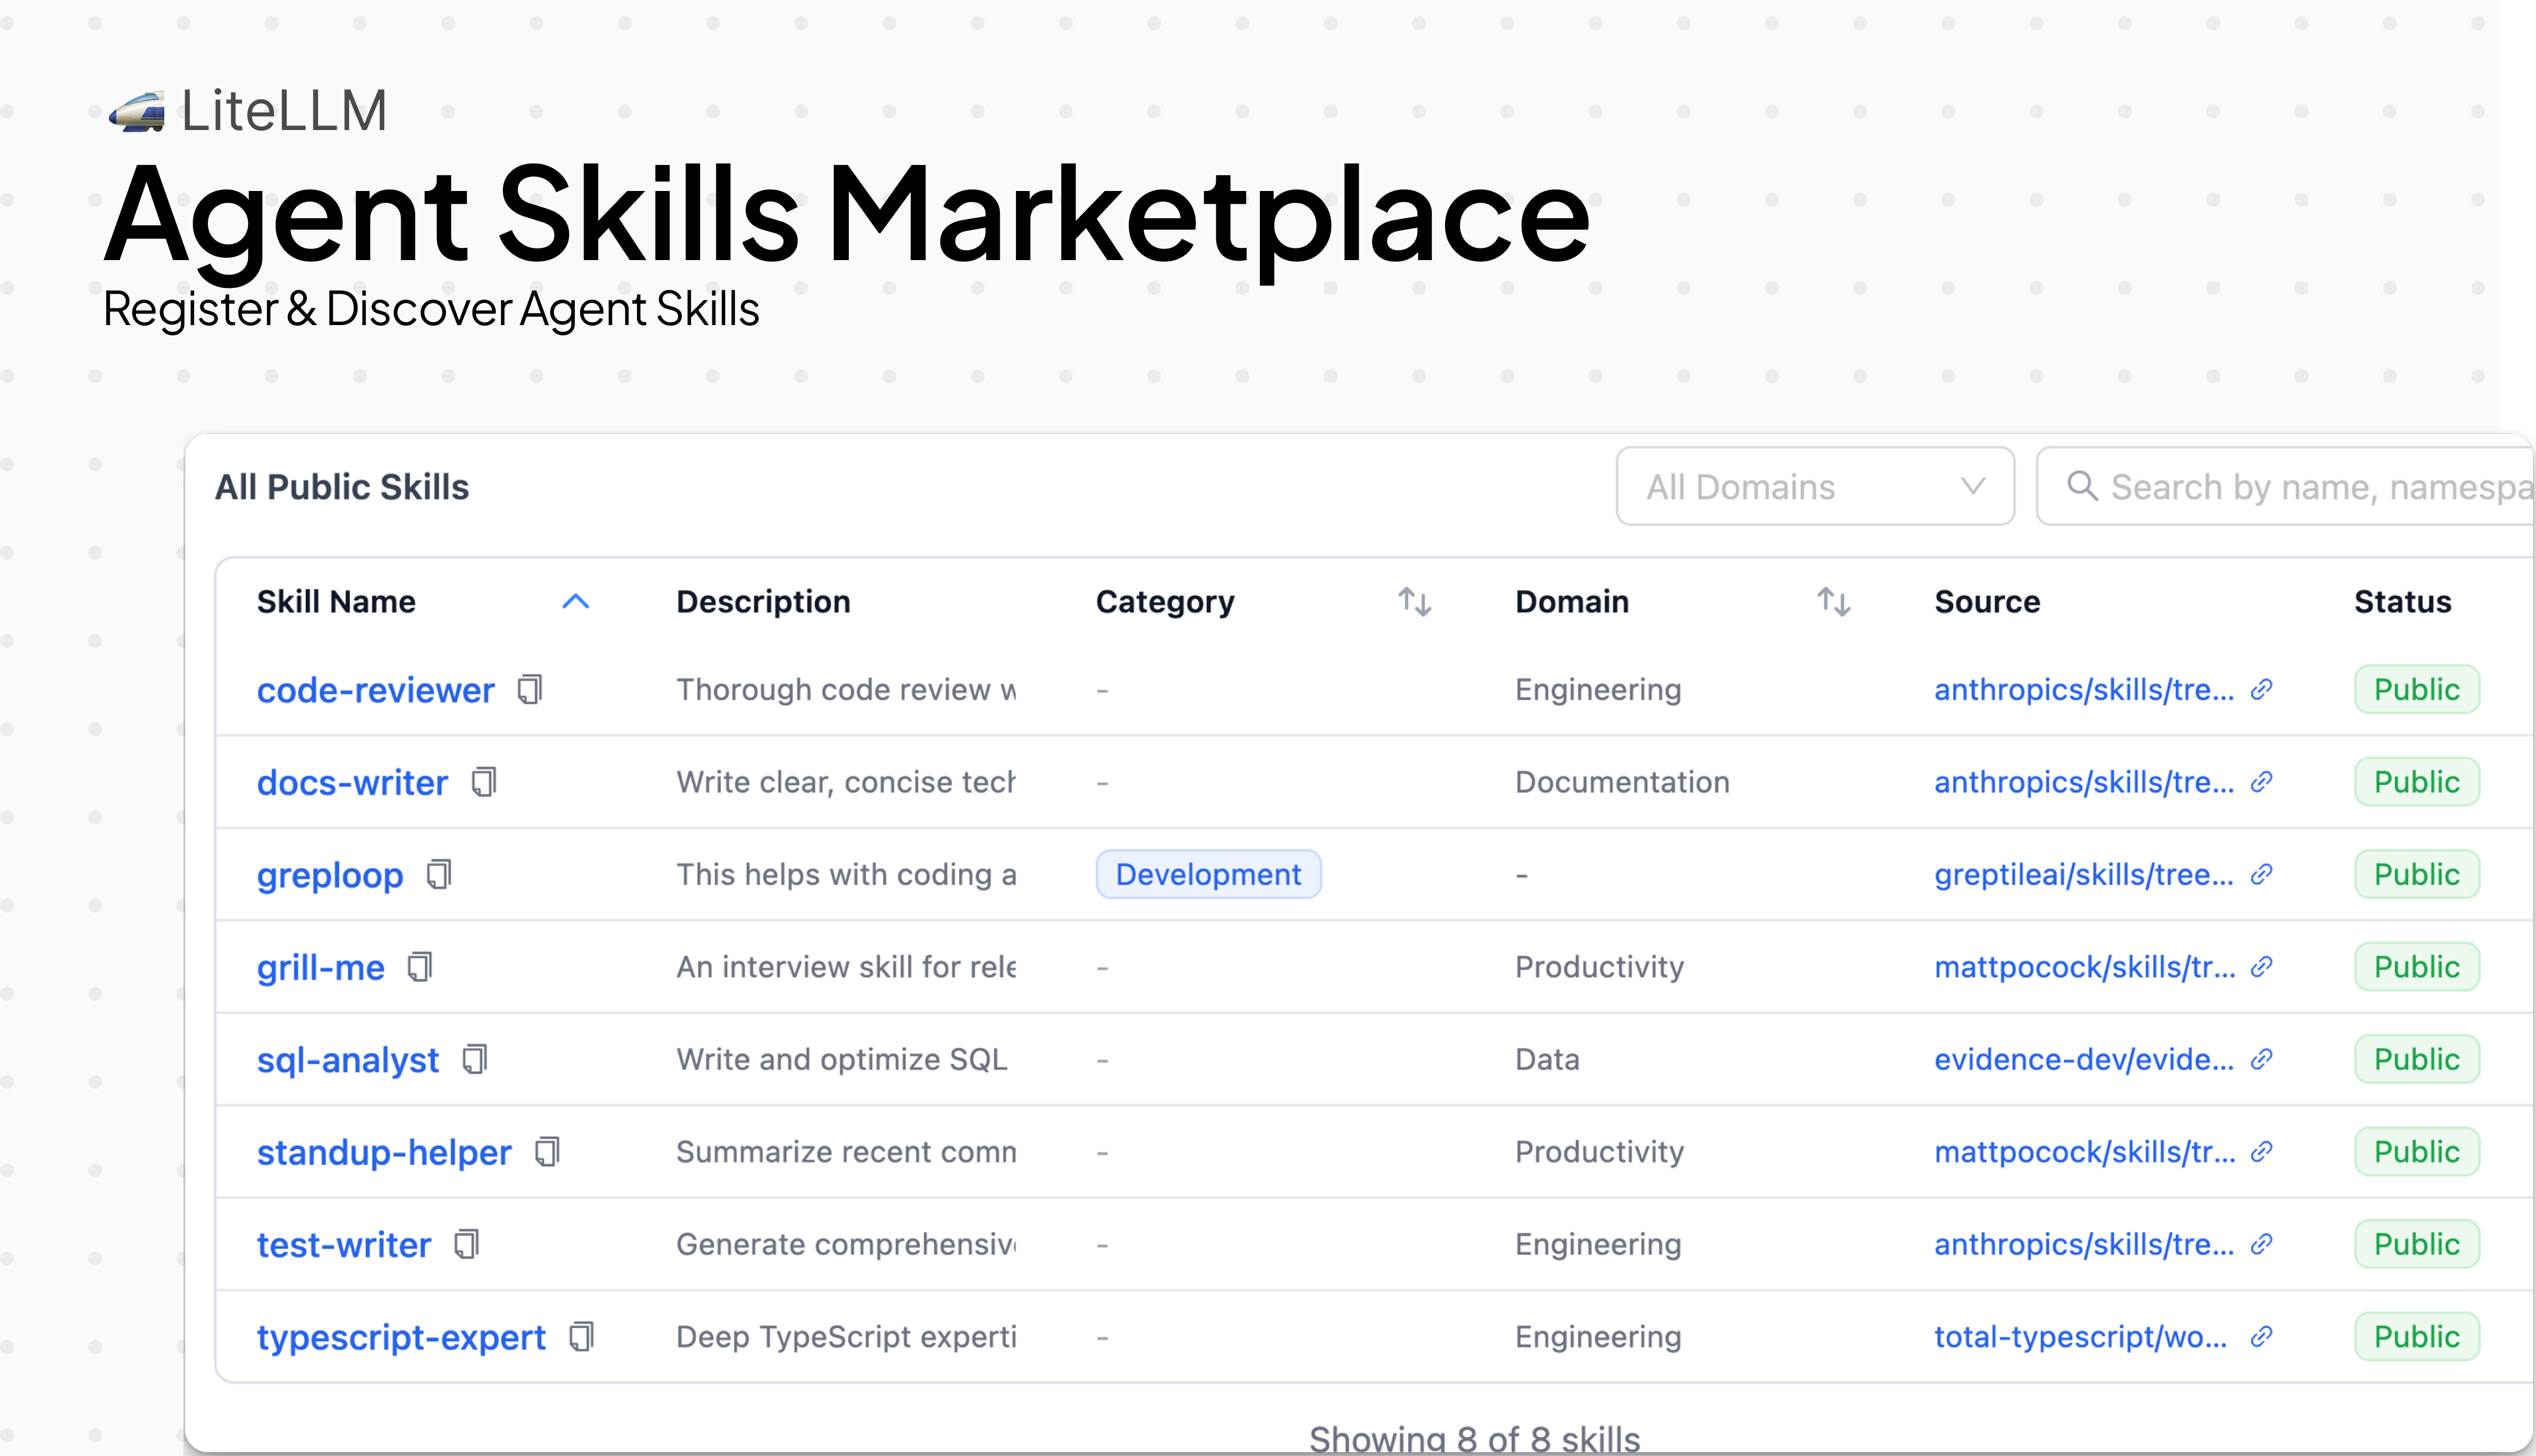Open the All Domains dropdown
This screenshot has width=2536, height=1456.
pyautogui.click(x=1814, y=487)
